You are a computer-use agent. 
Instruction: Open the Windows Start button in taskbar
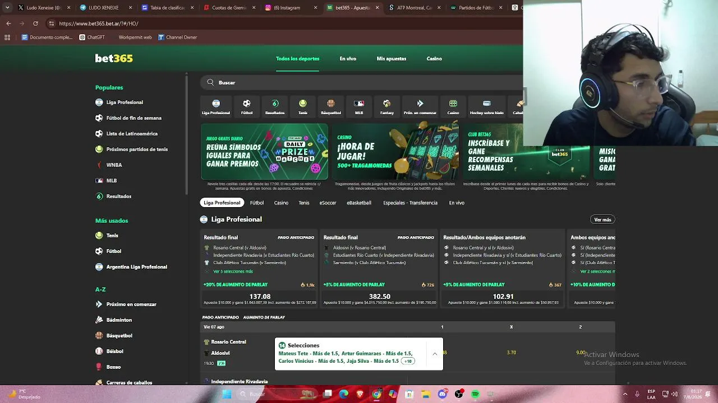(x=227, y=394)
